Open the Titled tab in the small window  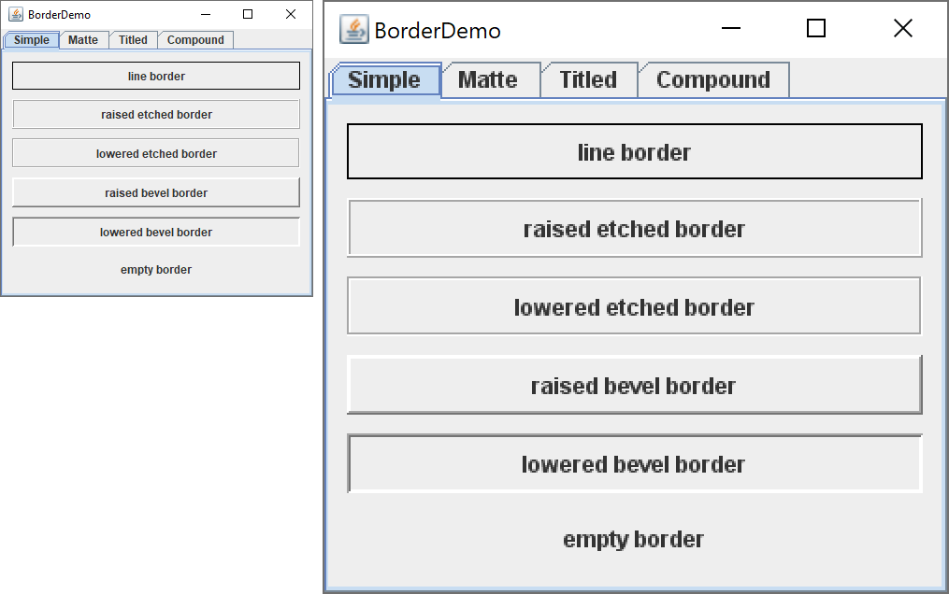[133, 40]
